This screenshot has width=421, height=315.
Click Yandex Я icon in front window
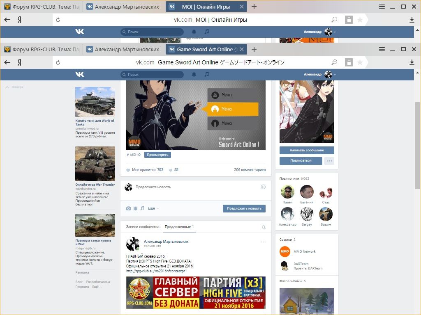click(19, 62)
